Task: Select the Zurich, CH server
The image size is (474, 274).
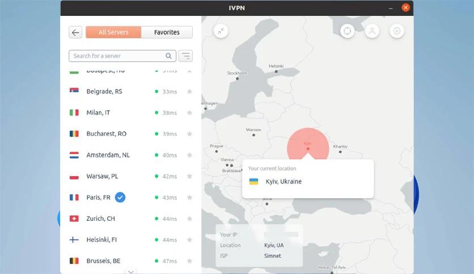Action: point(130,219)
